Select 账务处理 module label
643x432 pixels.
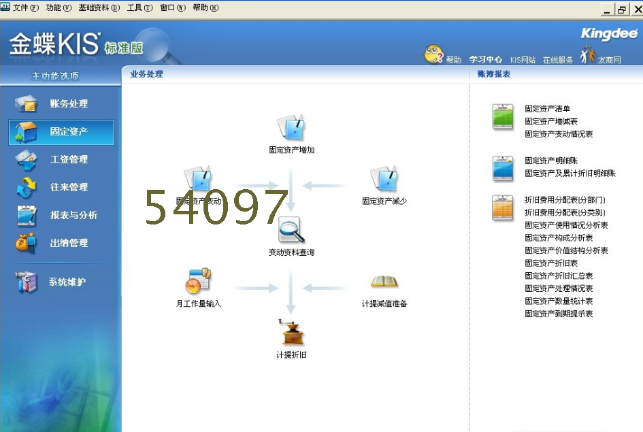(69, 103)
